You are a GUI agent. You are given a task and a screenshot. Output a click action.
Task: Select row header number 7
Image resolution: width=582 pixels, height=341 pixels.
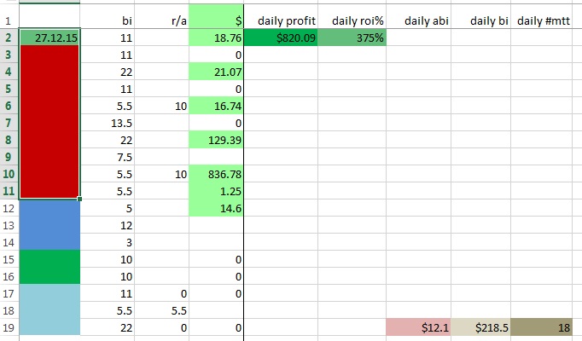click(9, 123)
